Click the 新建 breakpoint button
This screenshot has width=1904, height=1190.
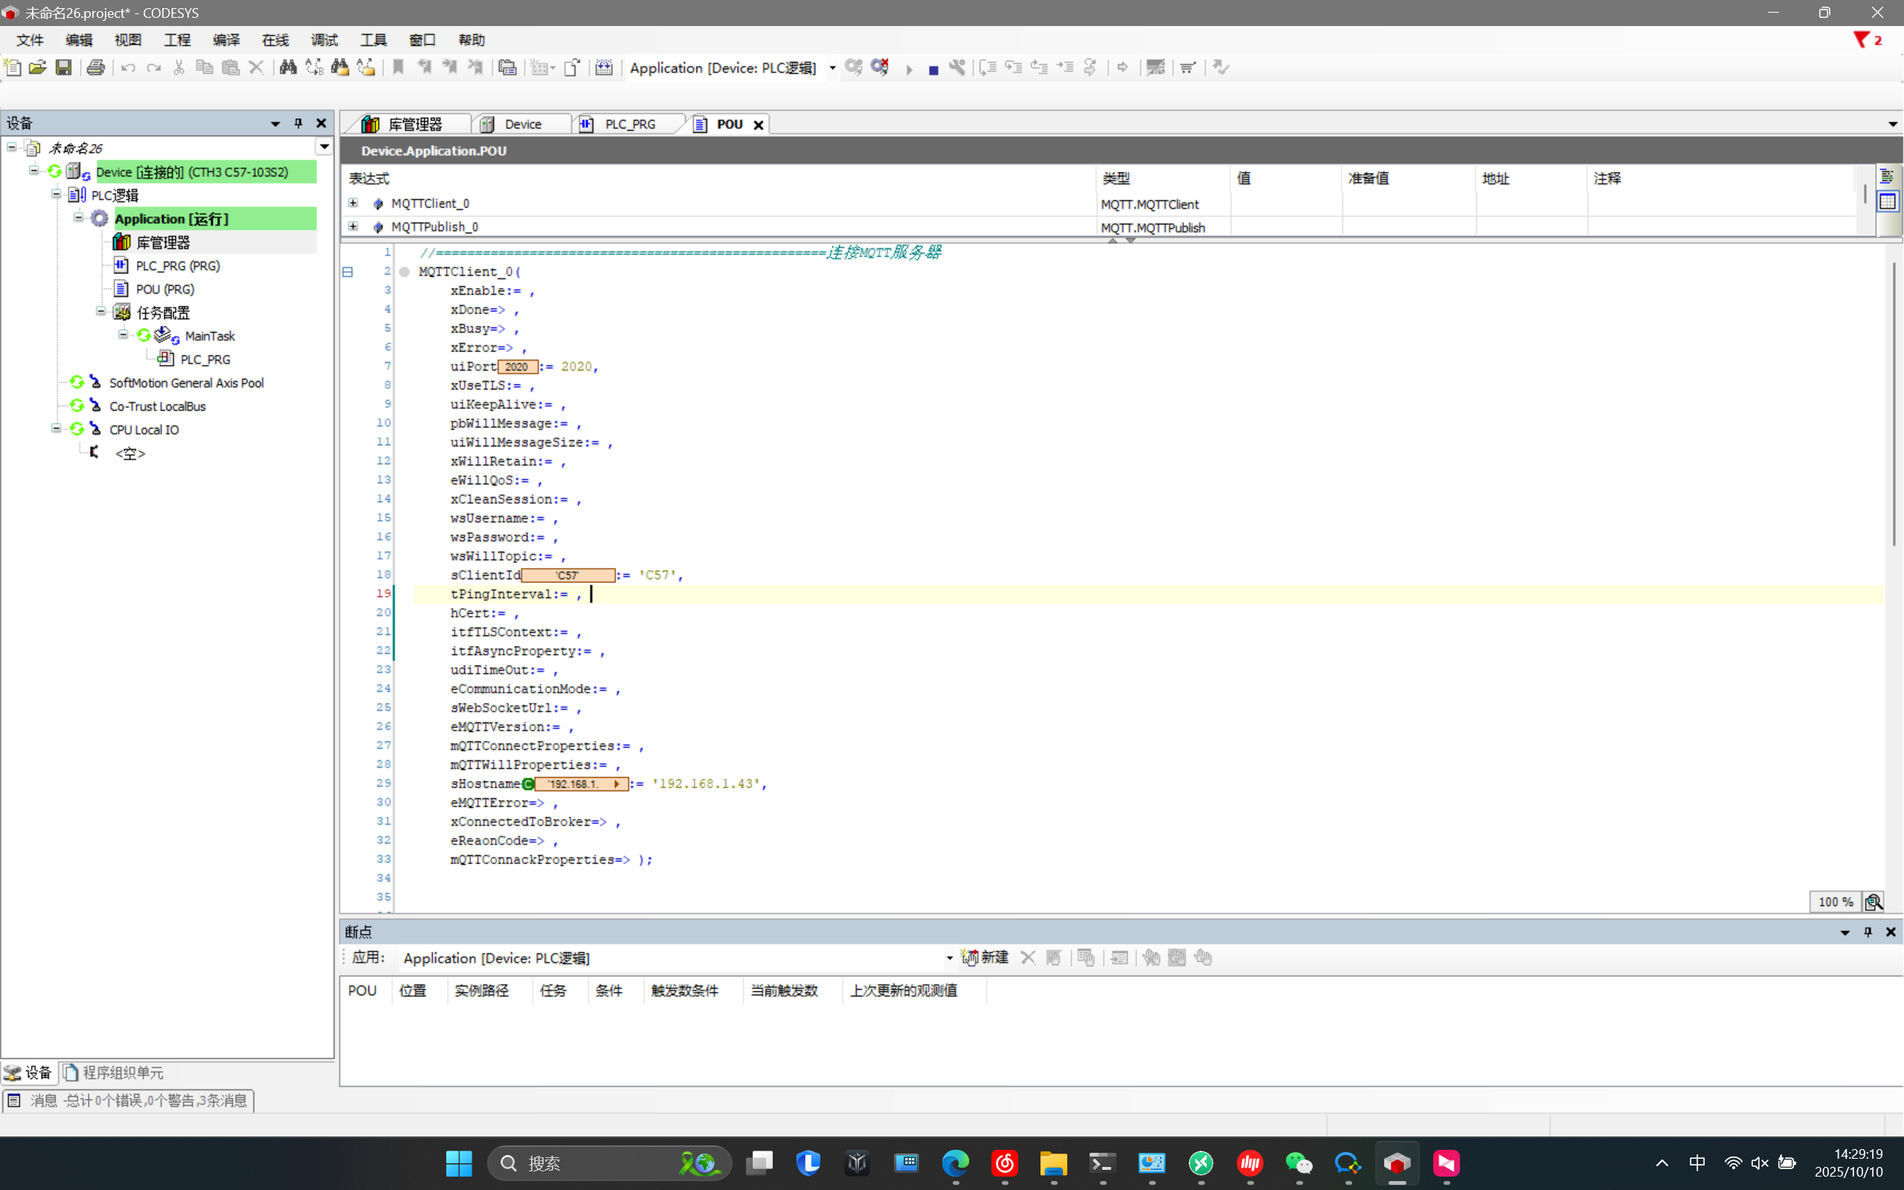pyautogui.click(x=985, y=958)
